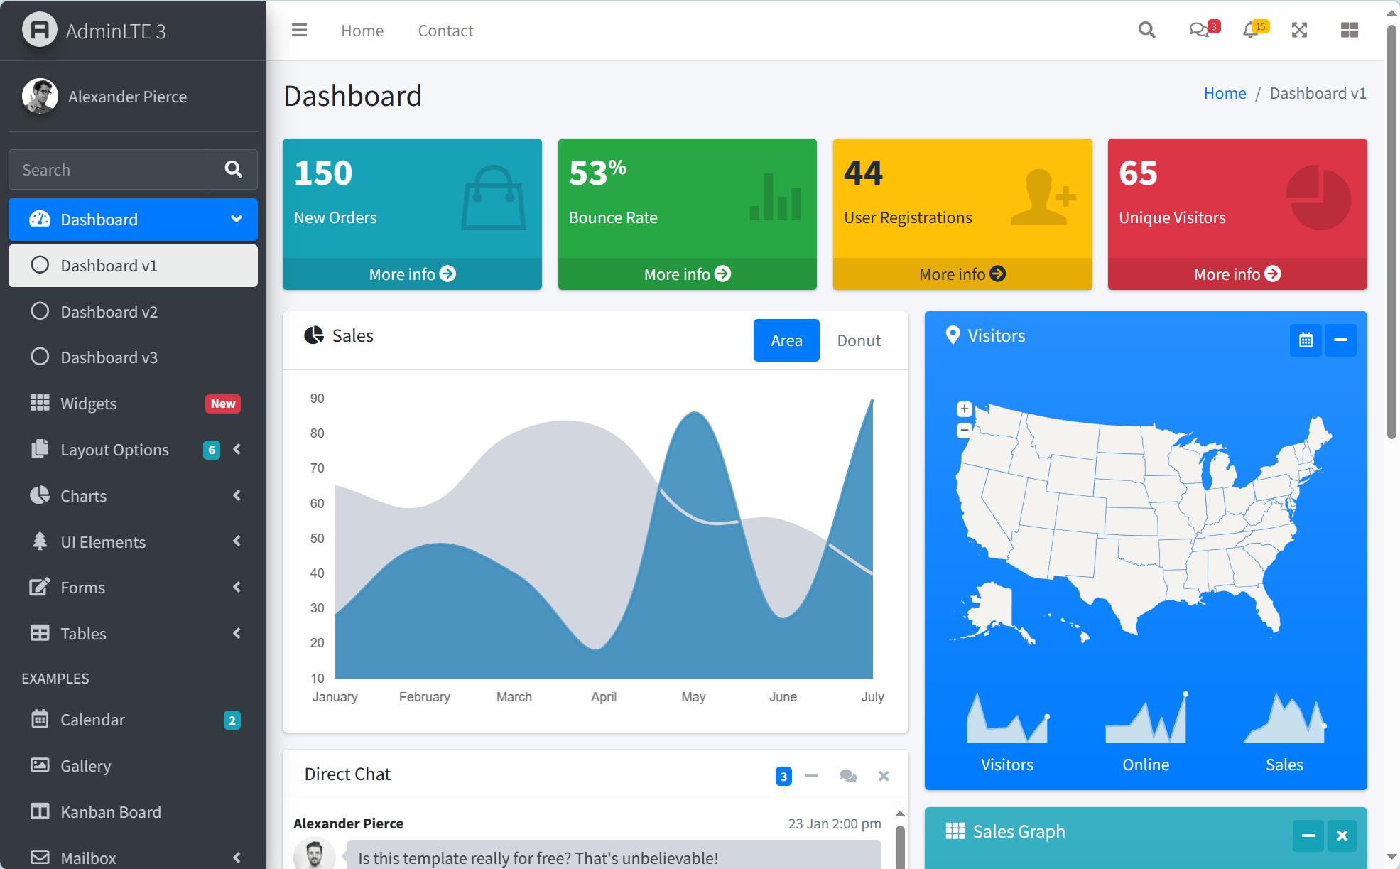Image resolution: width=1400 pixels, height=869 pixels.
Task: Open control sidebar grid icon
Action: point(1349,31)
